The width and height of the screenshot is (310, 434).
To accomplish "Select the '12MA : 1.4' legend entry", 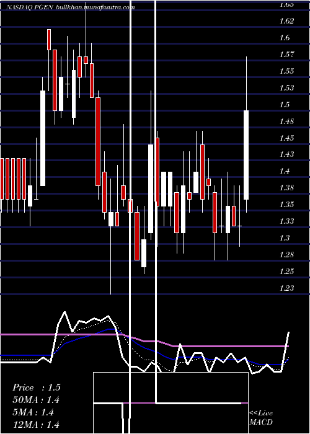I will click(36, 424).
